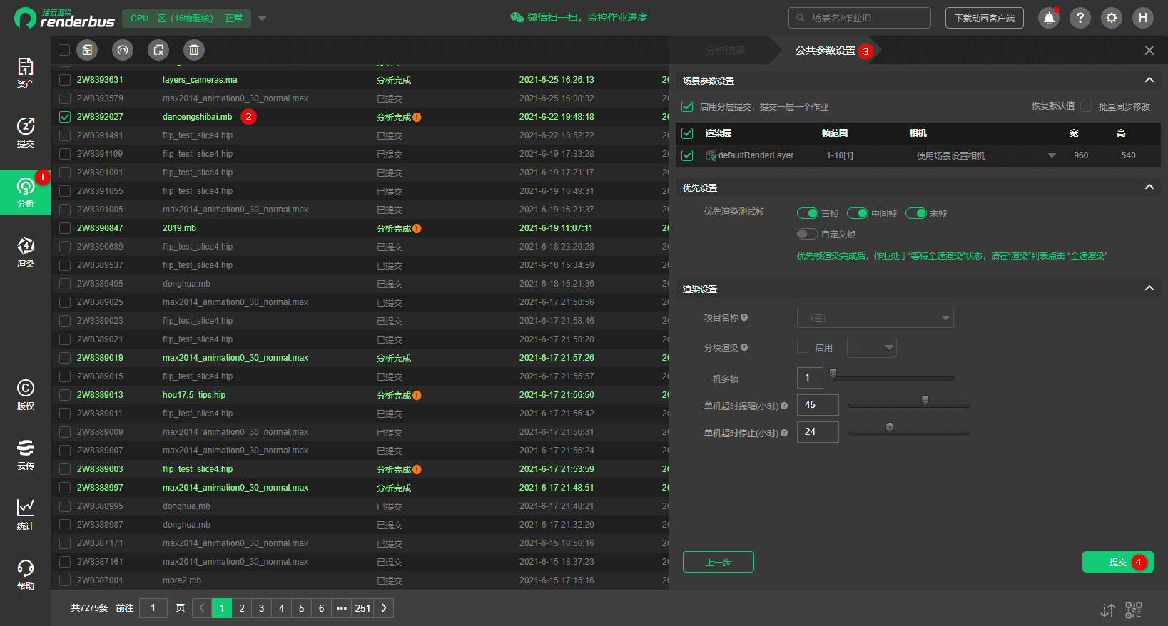Collapse the 优先设置 section
The width and height of the screenshot is (1168, 626).
pos(1149,188)
